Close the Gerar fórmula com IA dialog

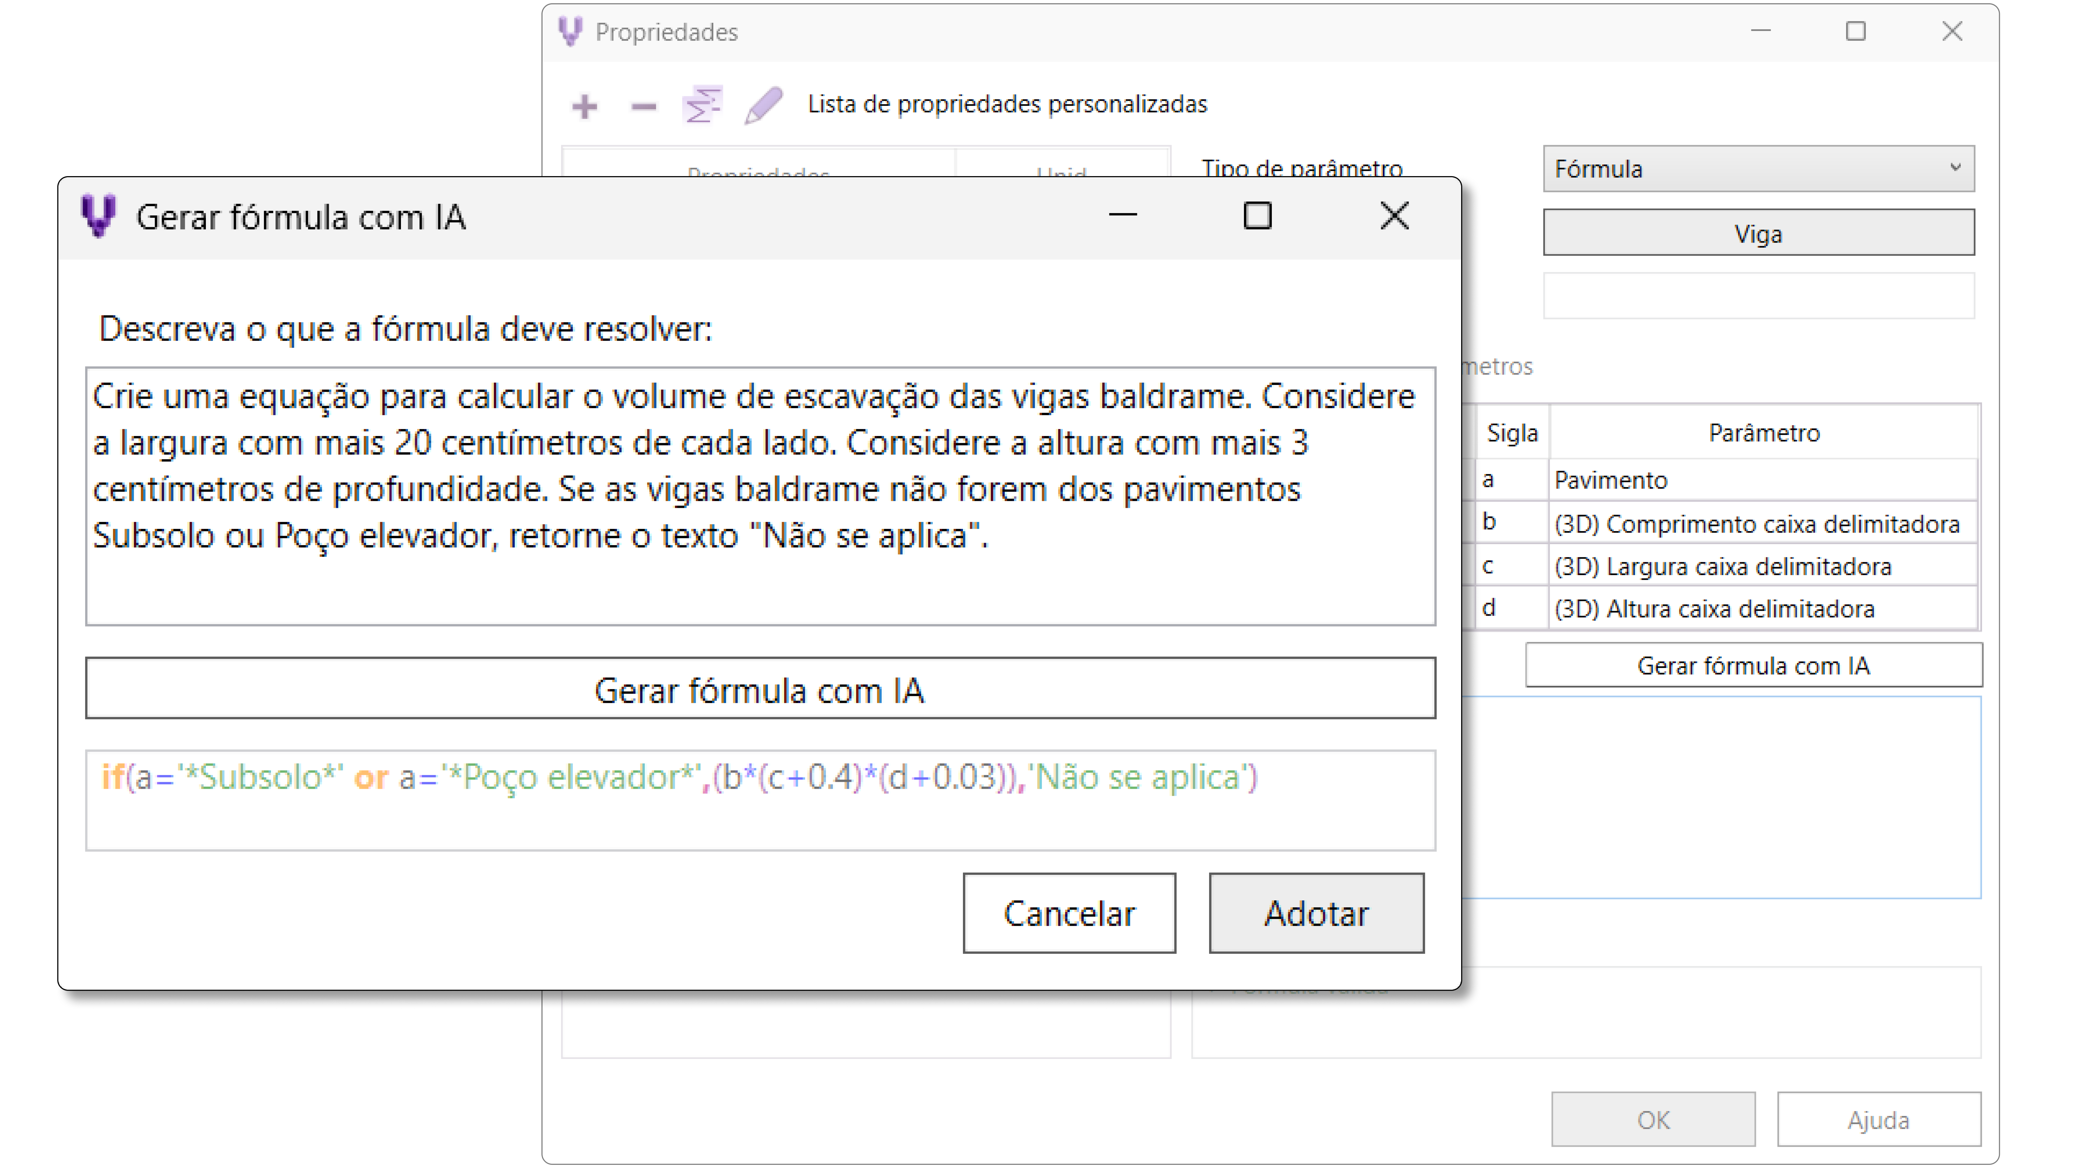click(x=1394, y=216)
